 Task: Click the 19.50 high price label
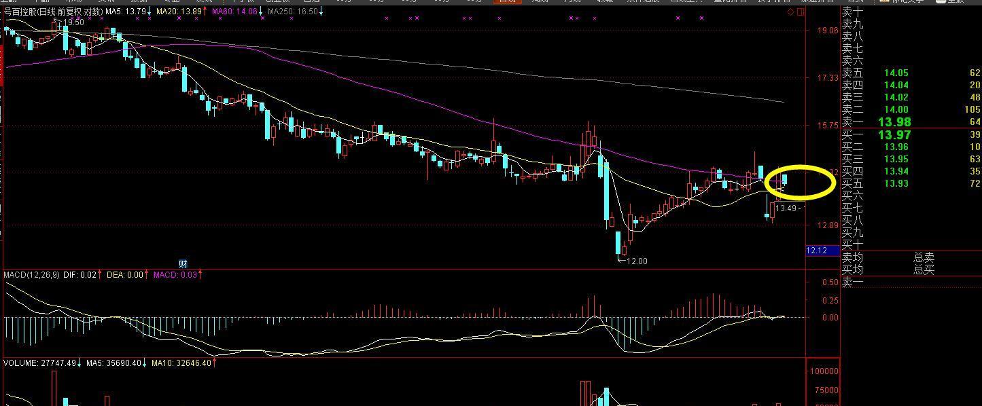pyautogui.click(x=73, y=22)
